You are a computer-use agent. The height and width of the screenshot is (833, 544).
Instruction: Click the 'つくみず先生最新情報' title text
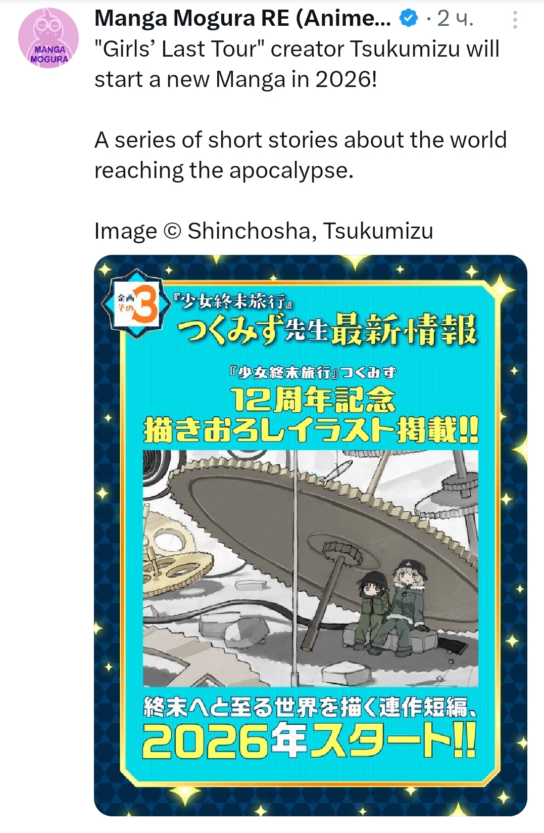[x=326, y=330]
